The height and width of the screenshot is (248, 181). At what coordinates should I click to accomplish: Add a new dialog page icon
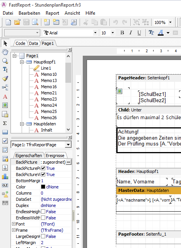[x=56, y=22]
